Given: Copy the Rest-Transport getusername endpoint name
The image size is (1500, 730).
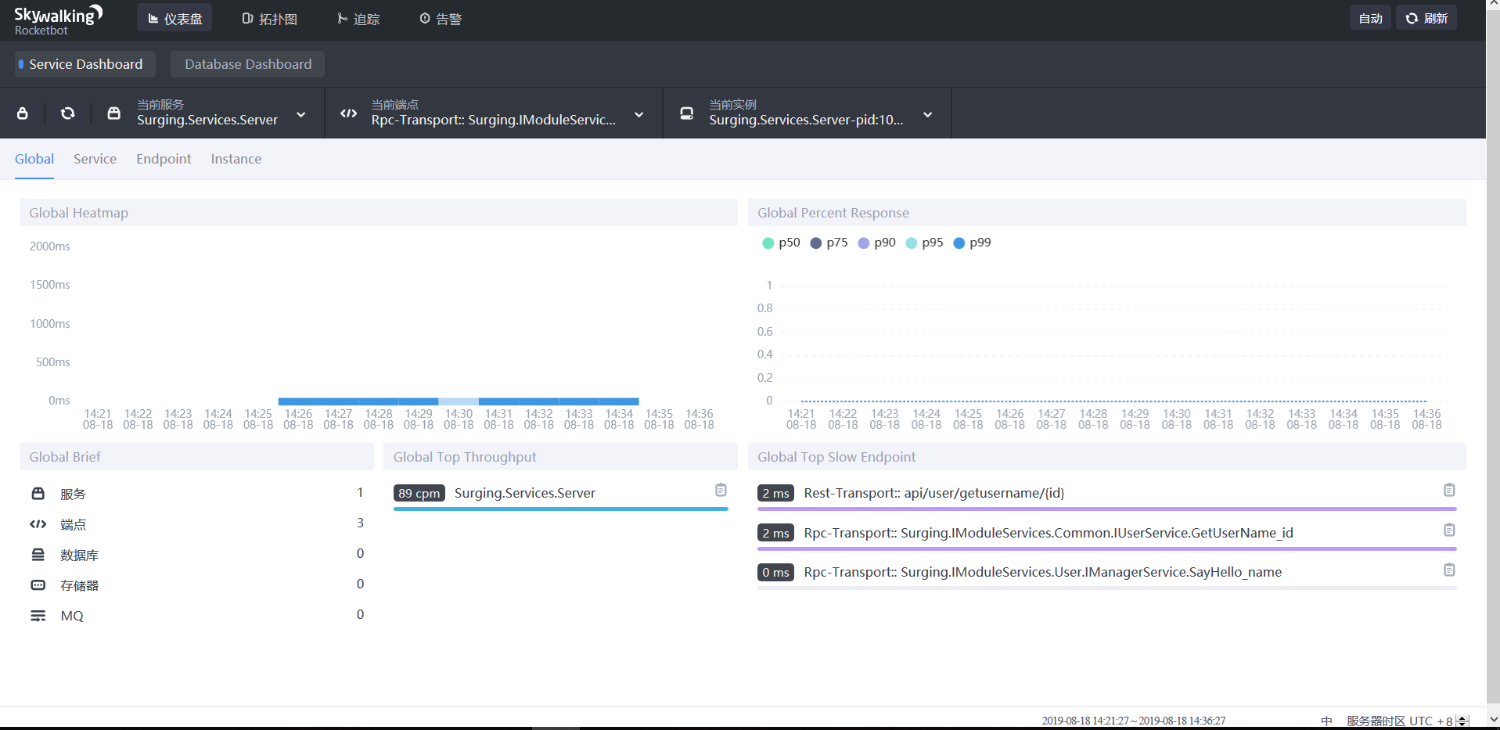Looking at the screenshot, I should tap(1449, 490).
